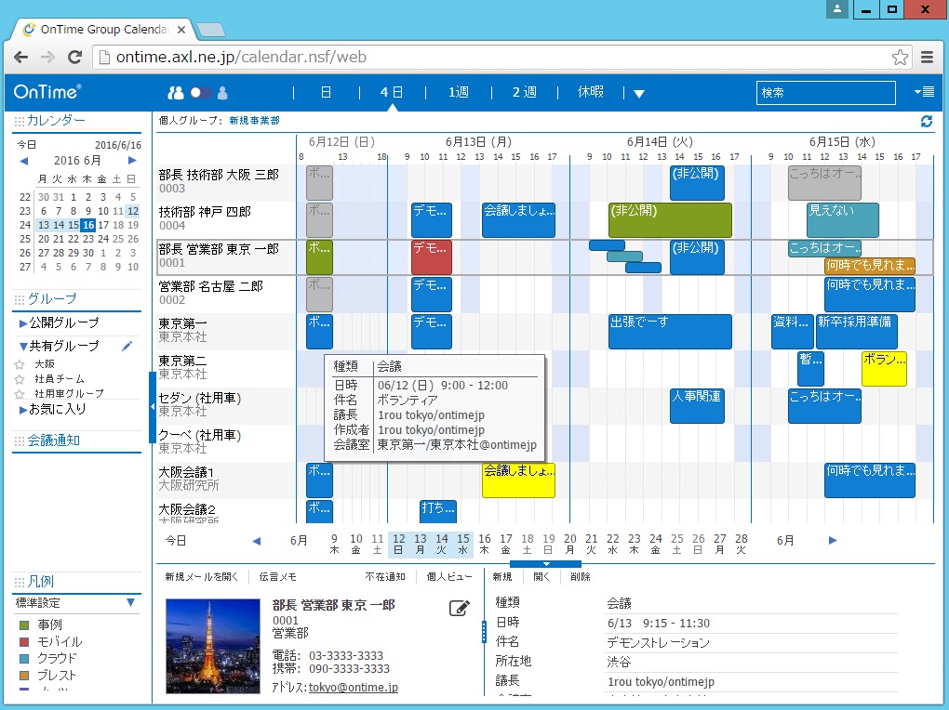Click the teal クラウド color swatch

(24, 659)
